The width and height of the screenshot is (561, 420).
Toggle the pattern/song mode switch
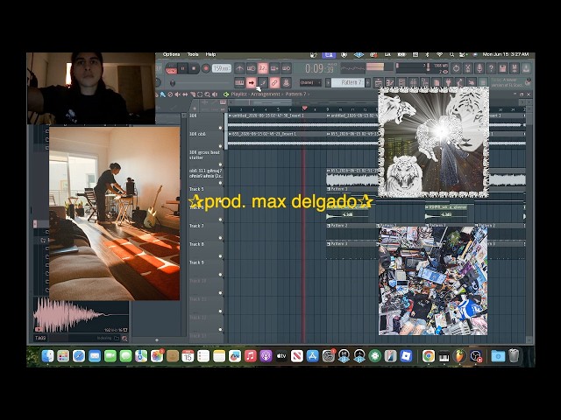click(x=171, y=68)
